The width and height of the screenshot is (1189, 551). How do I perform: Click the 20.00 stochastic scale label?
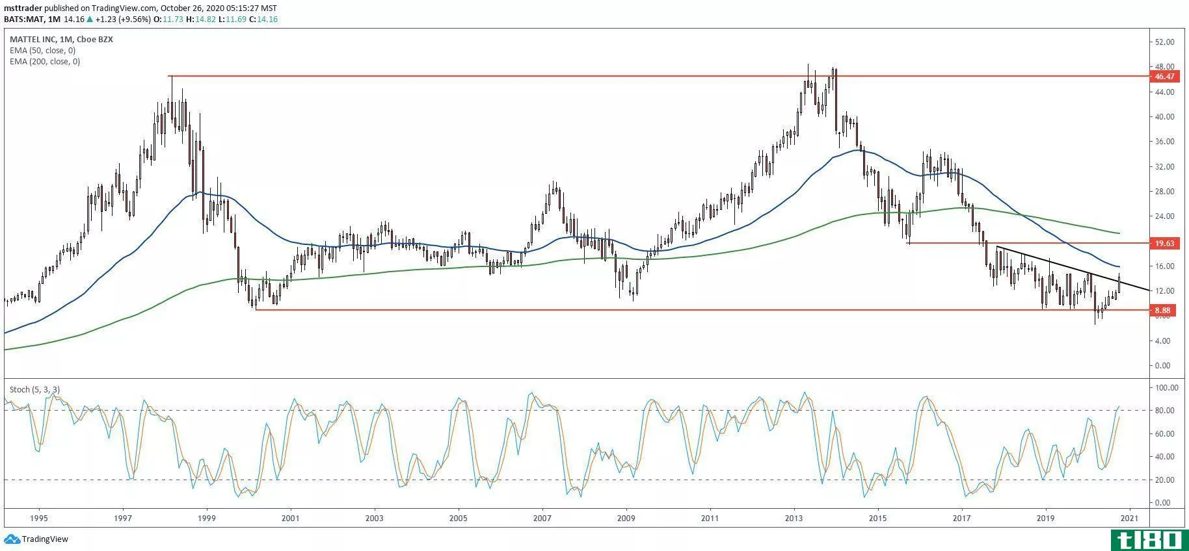click(1164, 480)
